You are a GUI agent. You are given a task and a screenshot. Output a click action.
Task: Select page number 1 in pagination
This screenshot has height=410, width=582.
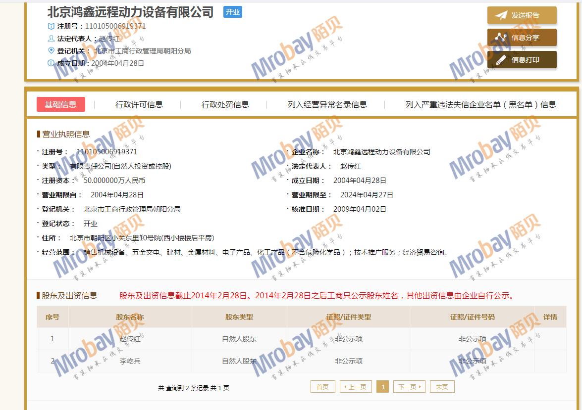point(382,387)
